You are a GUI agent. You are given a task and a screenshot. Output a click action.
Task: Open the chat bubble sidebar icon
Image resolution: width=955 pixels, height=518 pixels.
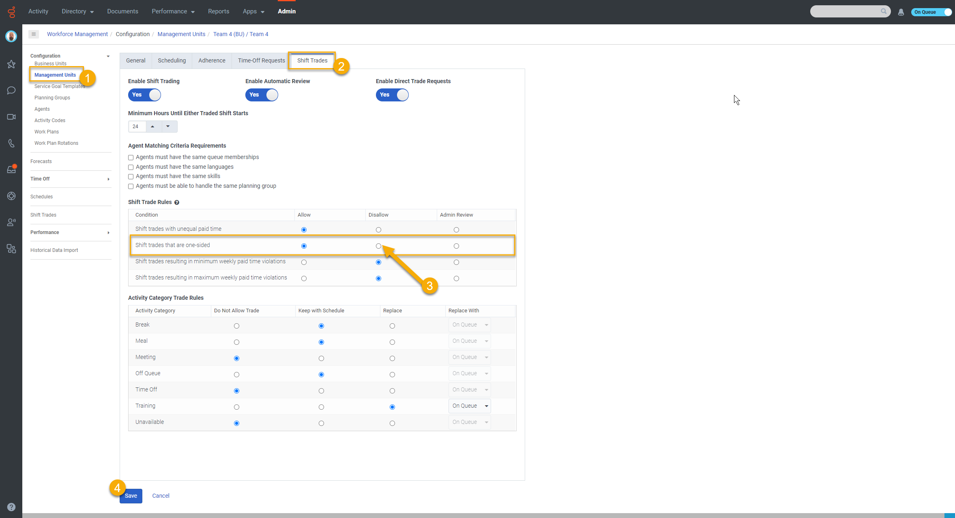coord(11,90)
